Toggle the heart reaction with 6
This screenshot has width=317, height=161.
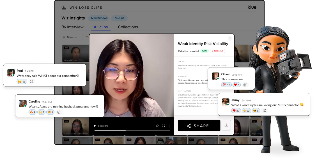[236, 85]
